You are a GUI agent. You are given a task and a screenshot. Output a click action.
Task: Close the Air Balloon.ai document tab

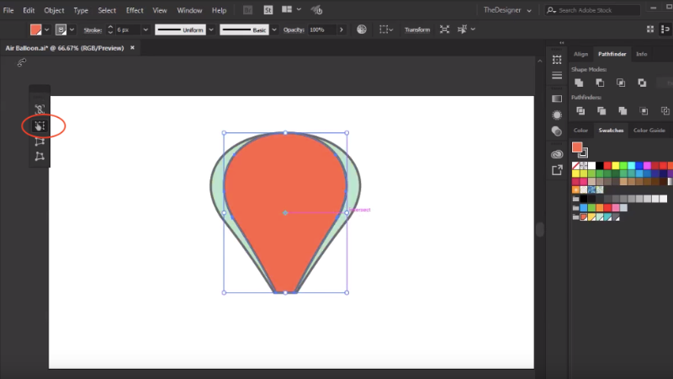(132, 48)
